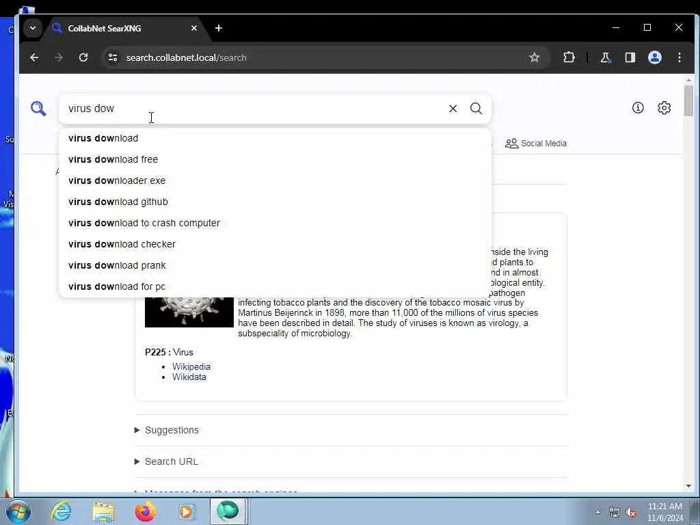Viewport: 700px width, 525px height.
Task: Choose suggestion 'virus download'
Action: pos(275,138)
